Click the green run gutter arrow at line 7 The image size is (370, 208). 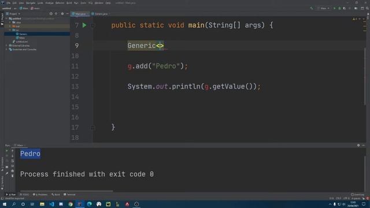tap(84, 25)
